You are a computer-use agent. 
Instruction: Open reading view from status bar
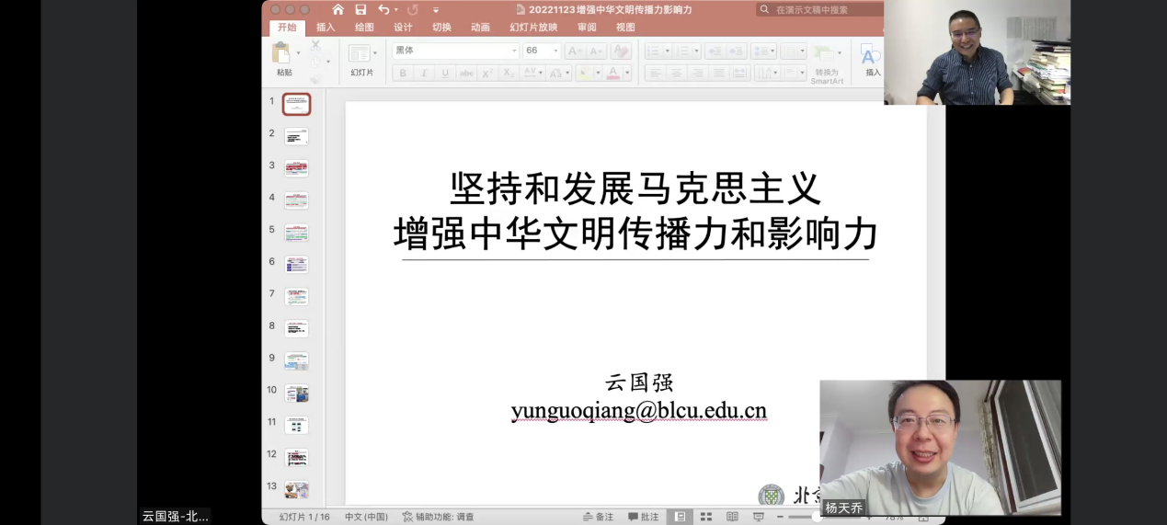tap(732, 517)
